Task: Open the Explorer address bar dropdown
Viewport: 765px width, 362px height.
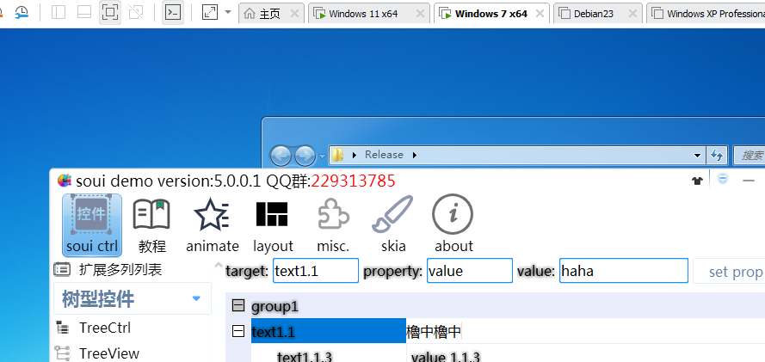Action: [x=697, y=155]
